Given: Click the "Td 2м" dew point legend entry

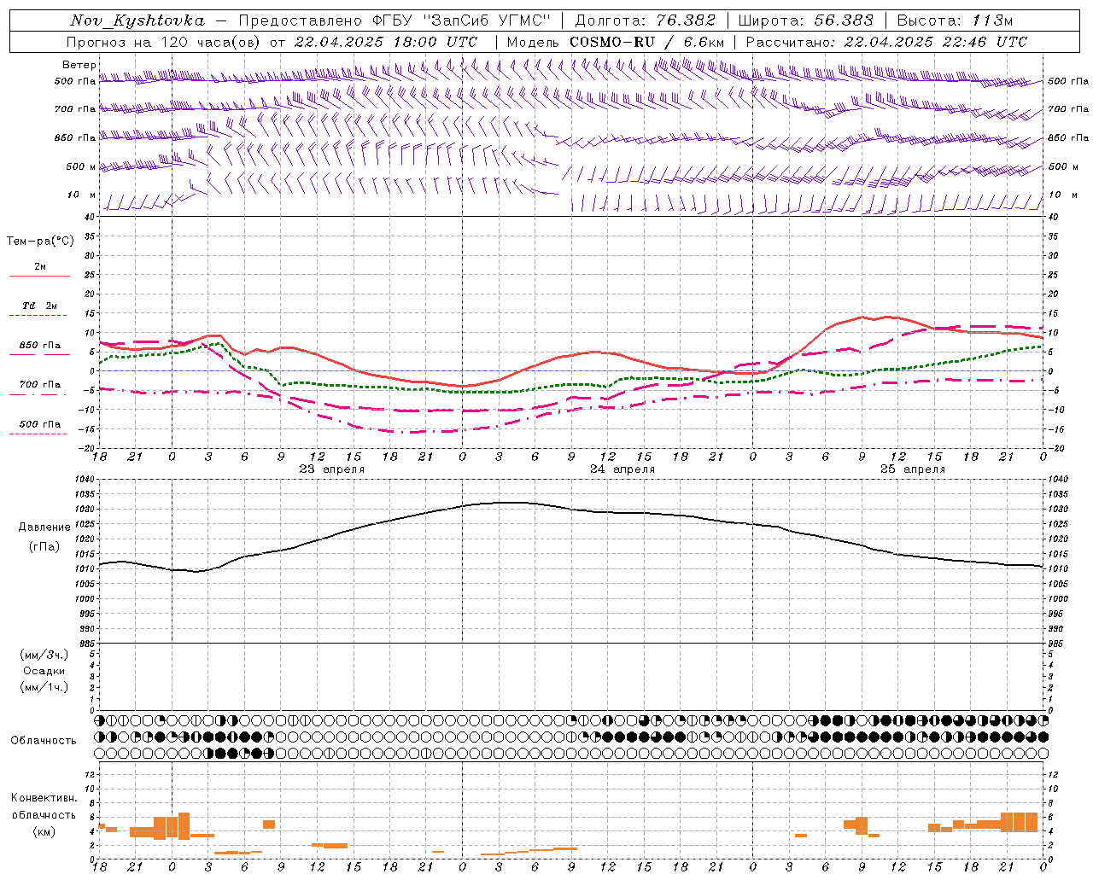Looking at the screenshot, I should click(40, 306).
